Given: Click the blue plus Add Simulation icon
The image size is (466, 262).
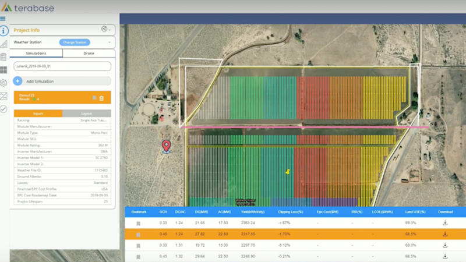Looking at the screenshot, I should pos(17,81).
